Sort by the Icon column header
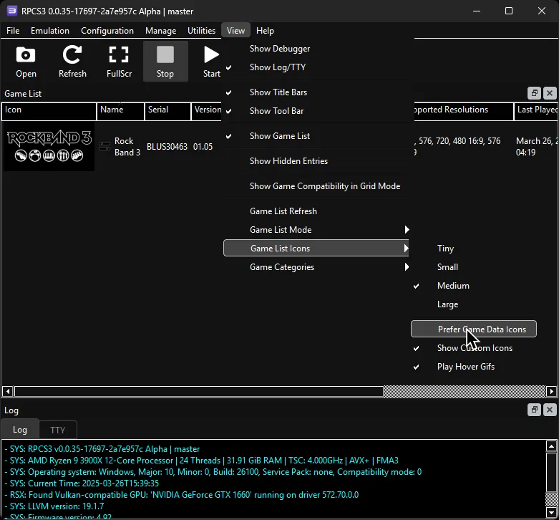 (x=49, y=112)
